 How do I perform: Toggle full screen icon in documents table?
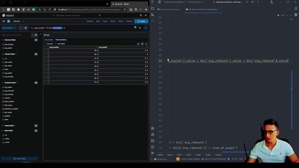coord(146,44)
